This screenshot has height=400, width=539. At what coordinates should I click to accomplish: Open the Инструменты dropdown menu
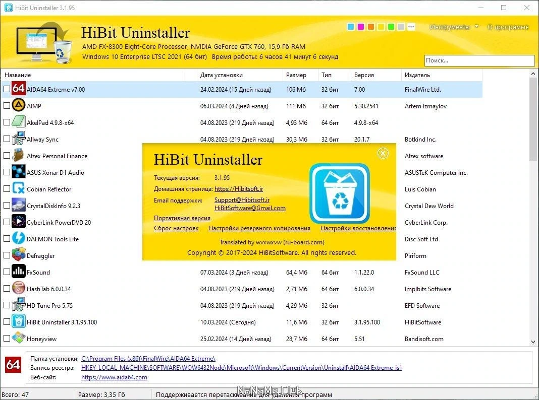point(454,27)
